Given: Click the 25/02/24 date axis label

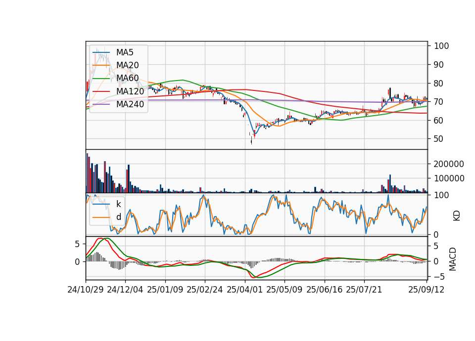Looking at the screenshot, I should pos(205,290).
